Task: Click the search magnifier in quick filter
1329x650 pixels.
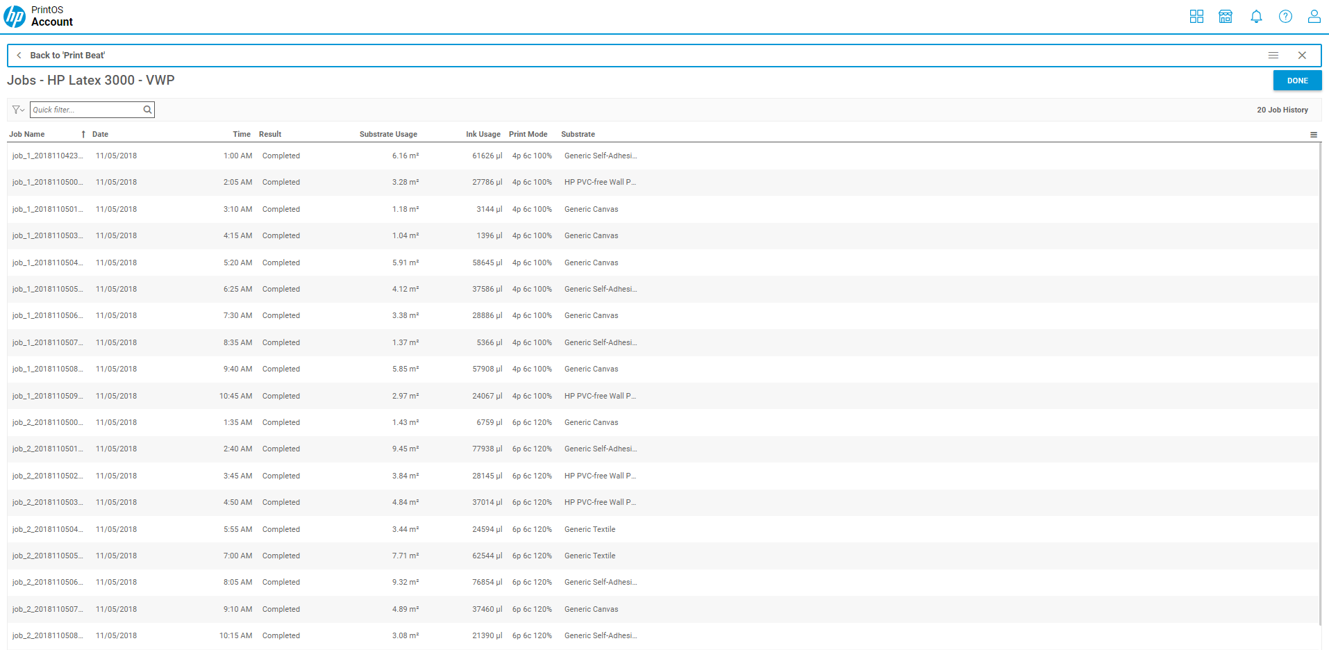Action: (147, 110)
